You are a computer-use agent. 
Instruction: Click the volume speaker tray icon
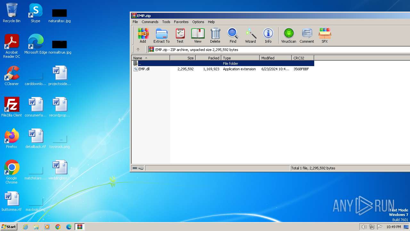coord(364,227)
